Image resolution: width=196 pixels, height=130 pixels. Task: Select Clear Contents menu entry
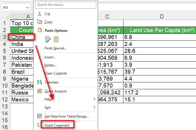coord(56,73)
